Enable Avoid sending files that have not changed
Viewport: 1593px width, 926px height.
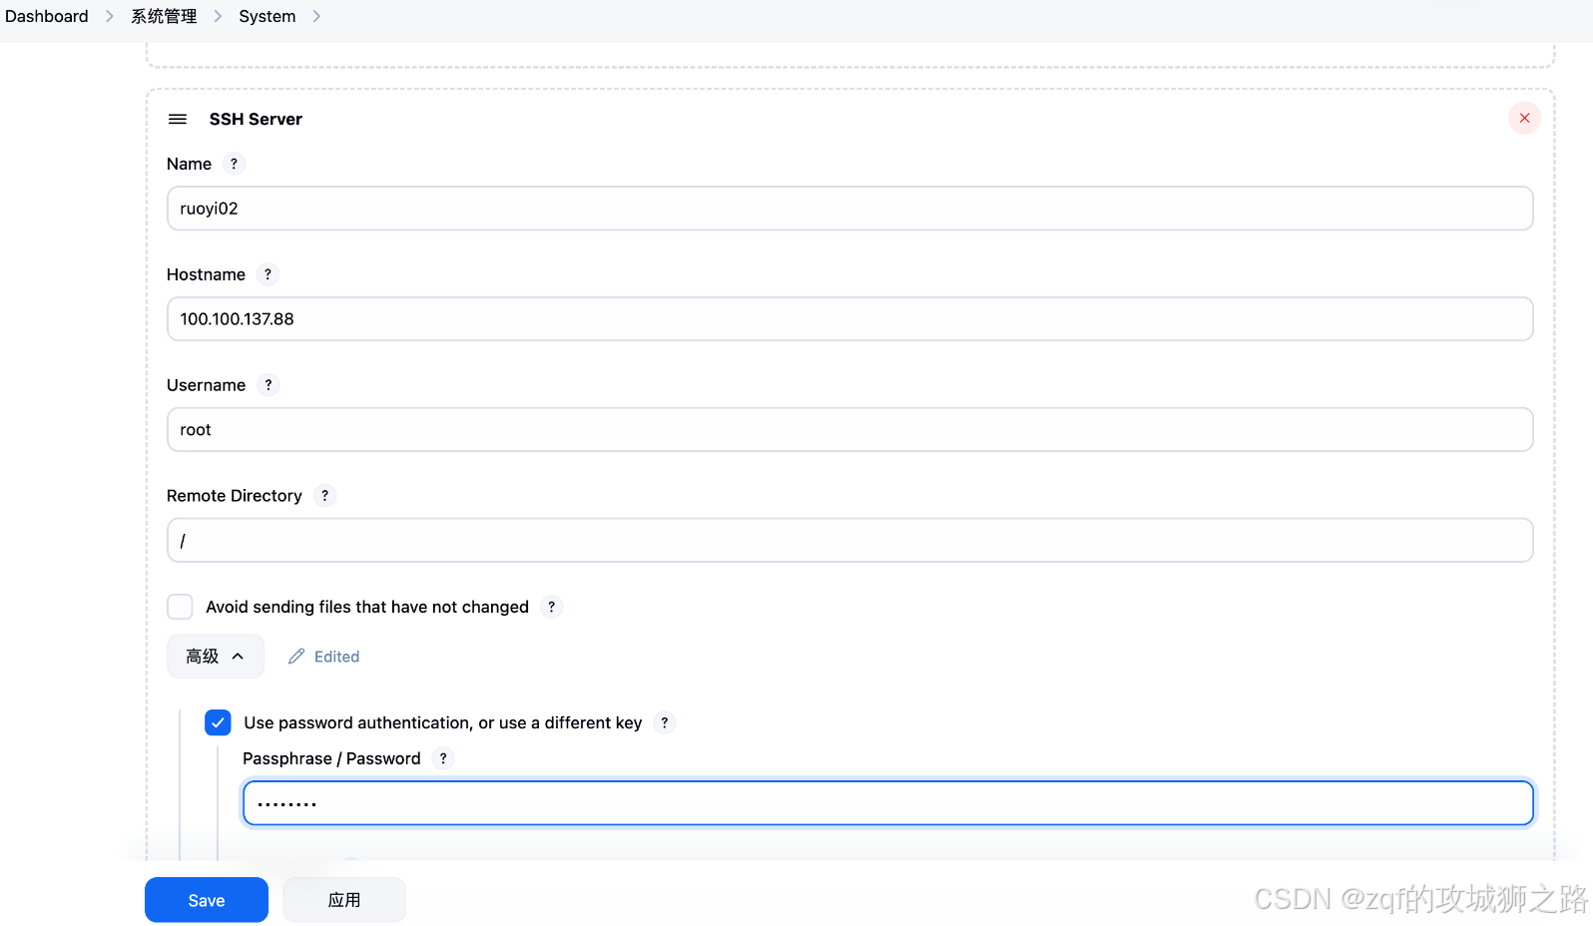180,607
